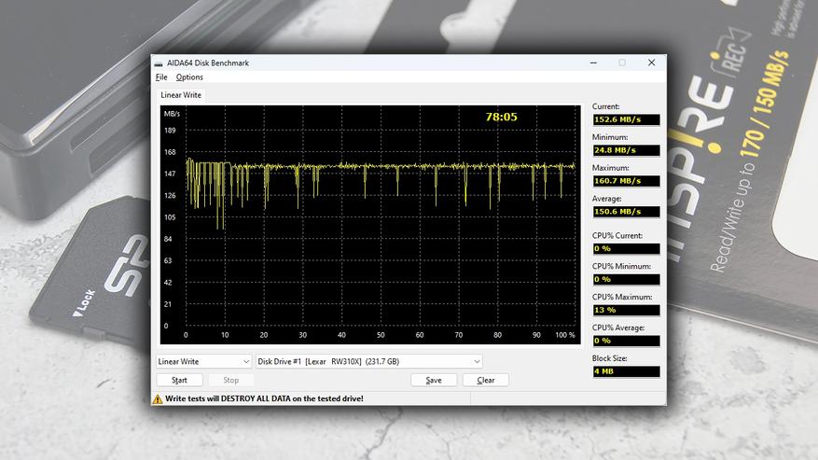This screenshot has height=460, width=818.
Task: Open the Options menu
Action: pos(189,77)
